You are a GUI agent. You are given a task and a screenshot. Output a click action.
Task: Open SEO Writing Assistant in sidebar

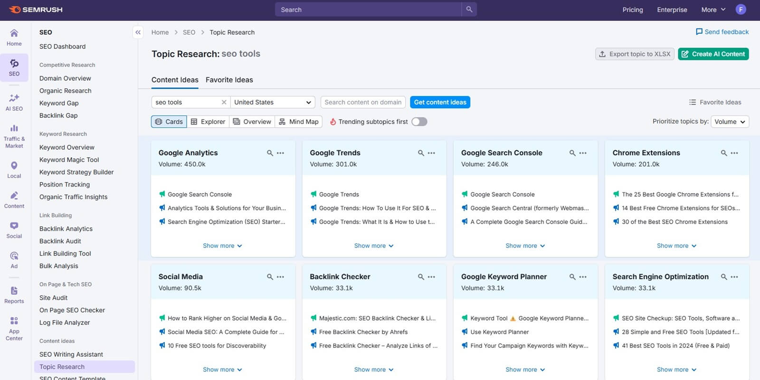pos(71,354)
